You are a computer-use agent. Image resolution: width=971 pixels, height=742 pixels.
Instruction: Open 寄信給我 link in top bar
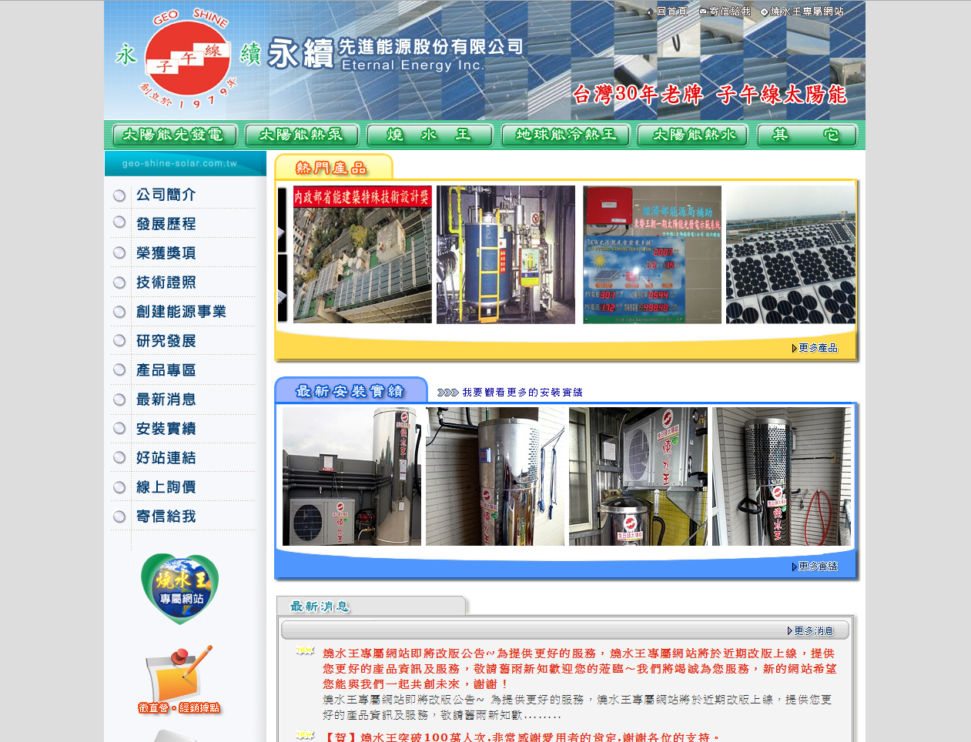(725, 12)
